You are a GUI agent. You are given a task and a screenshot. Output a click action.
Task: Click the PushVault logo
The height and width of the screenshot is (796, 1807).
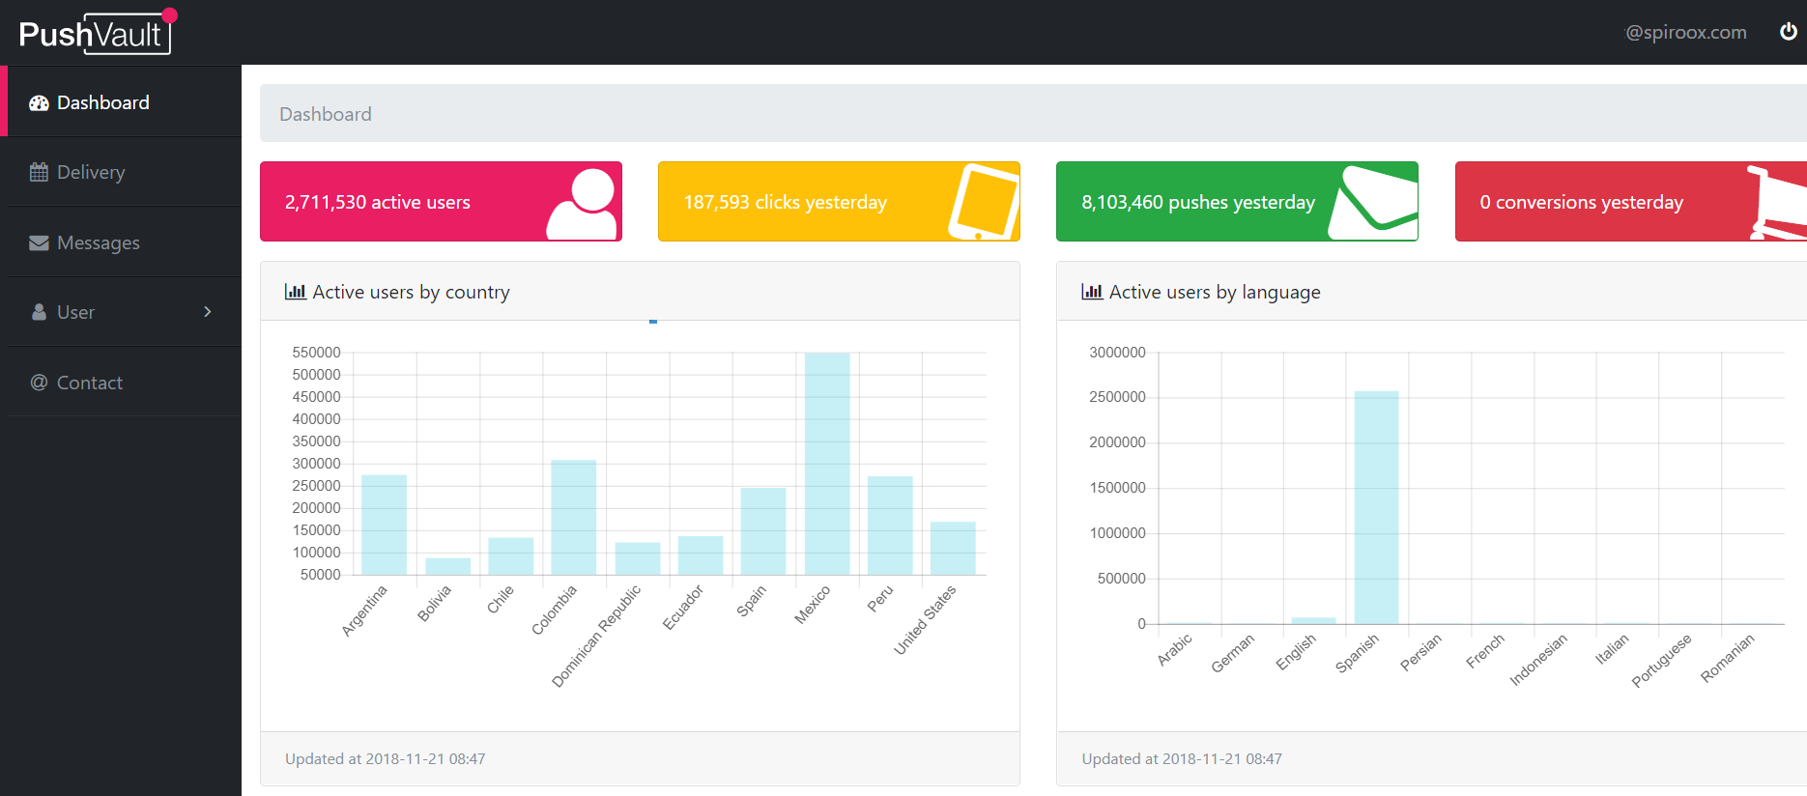point(96,33)
